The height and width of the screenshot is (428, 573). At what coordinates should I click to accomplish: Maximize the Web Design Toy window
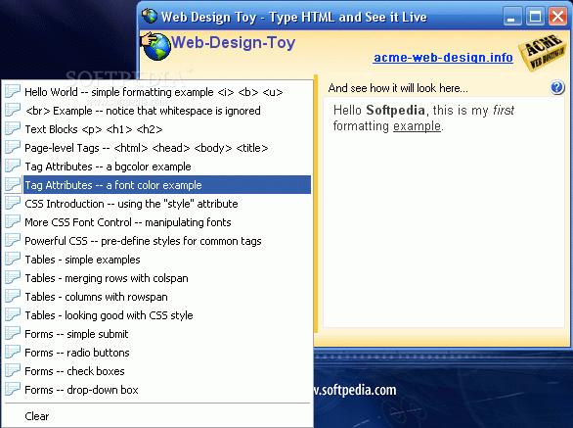click(x=535, y=17)
